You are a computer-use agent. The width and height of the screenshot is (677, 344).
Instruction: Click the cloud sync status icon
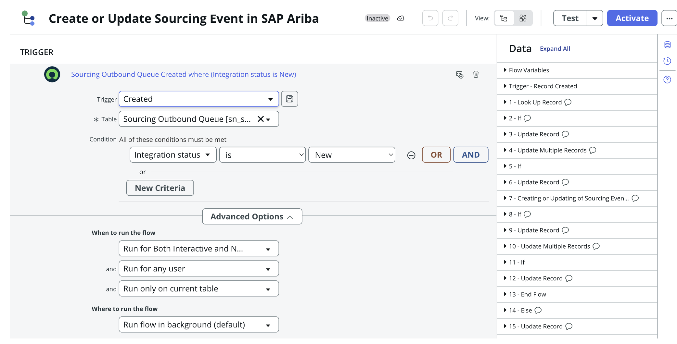401,18
